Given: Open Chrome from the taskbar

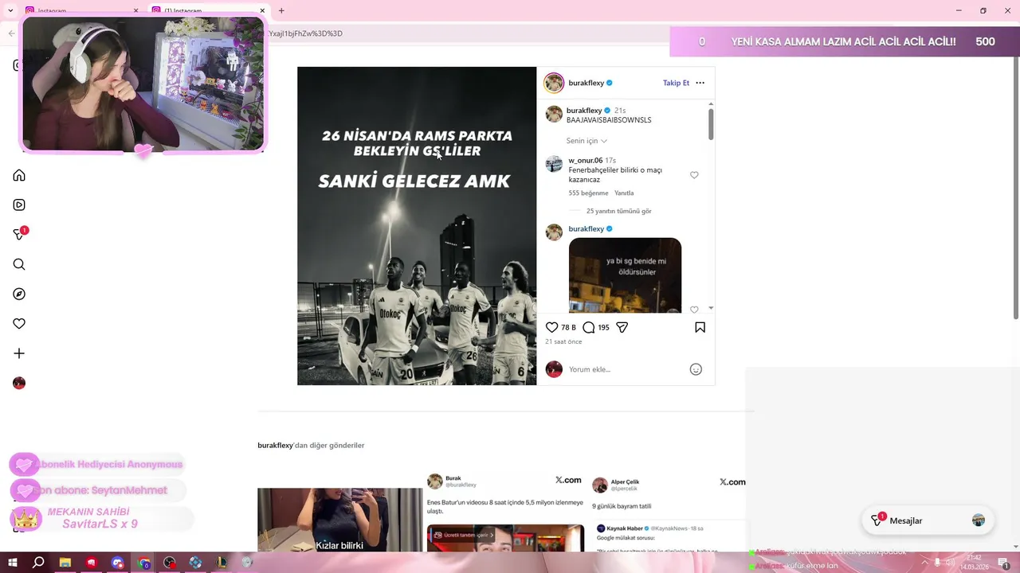Looking at the screenshot, I should pos(144,563).
